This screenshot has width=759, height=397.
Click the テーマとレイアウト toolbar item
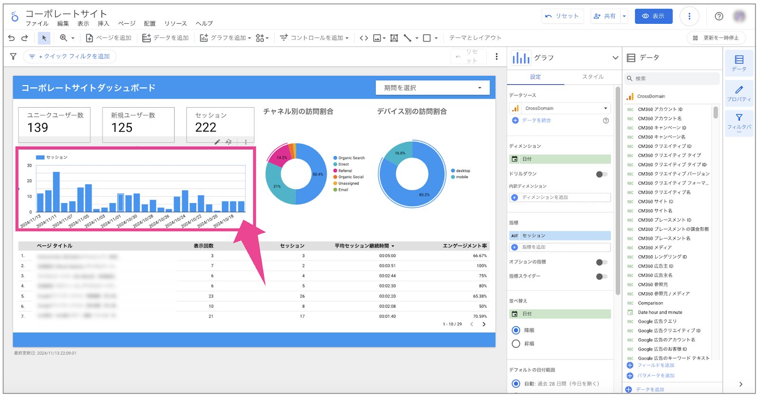pyautogui.click(x=475, y=38)
